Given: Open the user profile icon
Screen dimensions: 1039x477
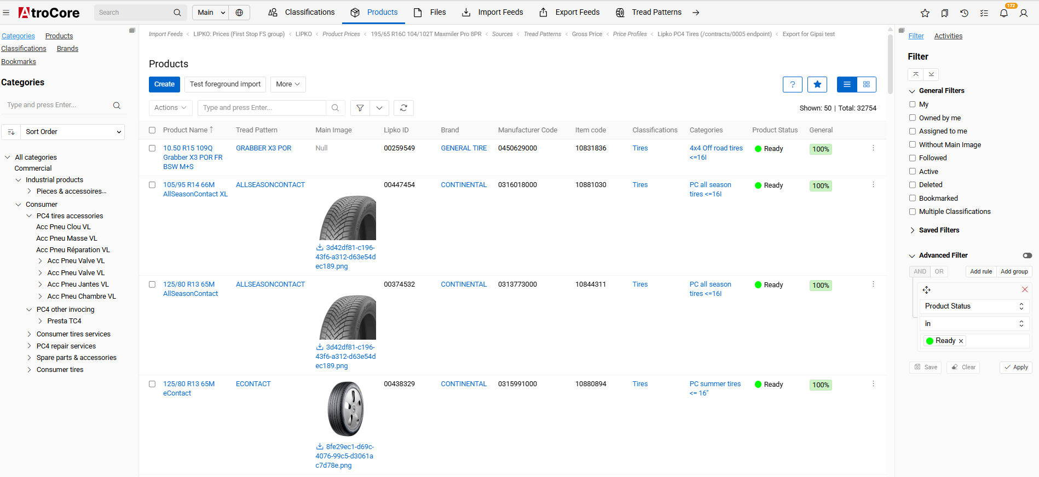Looking at the screenshot, I should 1023,13.
